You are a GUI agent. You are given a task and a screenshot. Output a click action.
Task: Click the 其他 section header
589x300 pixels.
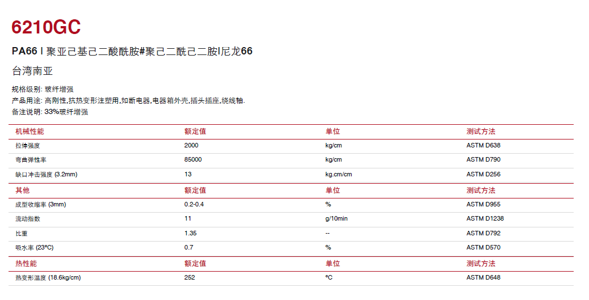pos(23,190)
